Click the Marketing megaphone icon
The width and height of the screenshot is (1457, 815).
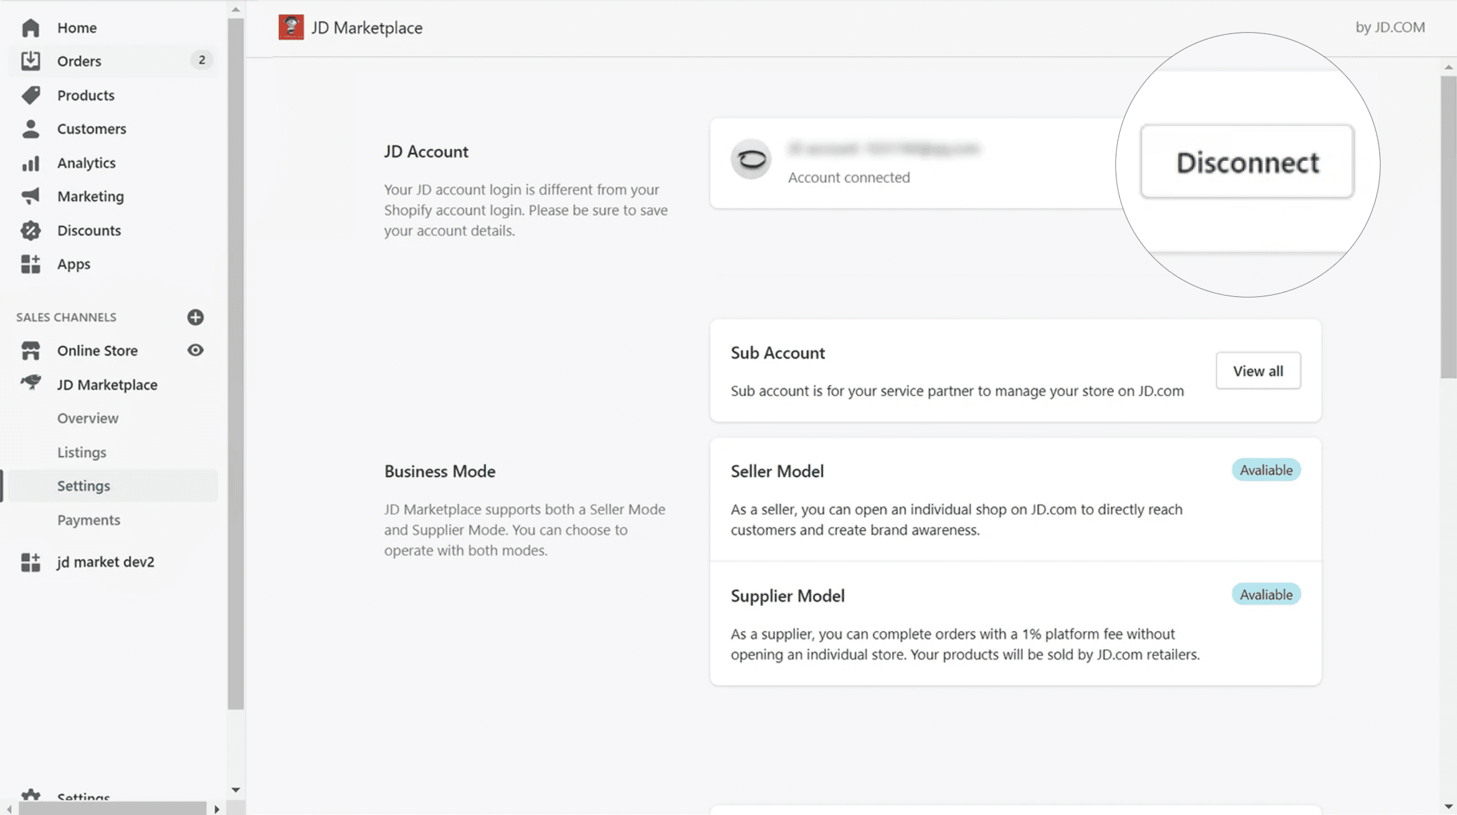click(x=30, y=196)
